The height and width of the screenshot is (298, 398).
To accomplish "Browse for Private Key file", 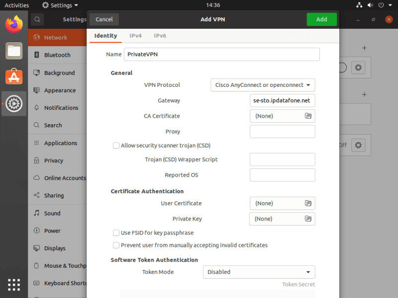I will pos(308,219).
